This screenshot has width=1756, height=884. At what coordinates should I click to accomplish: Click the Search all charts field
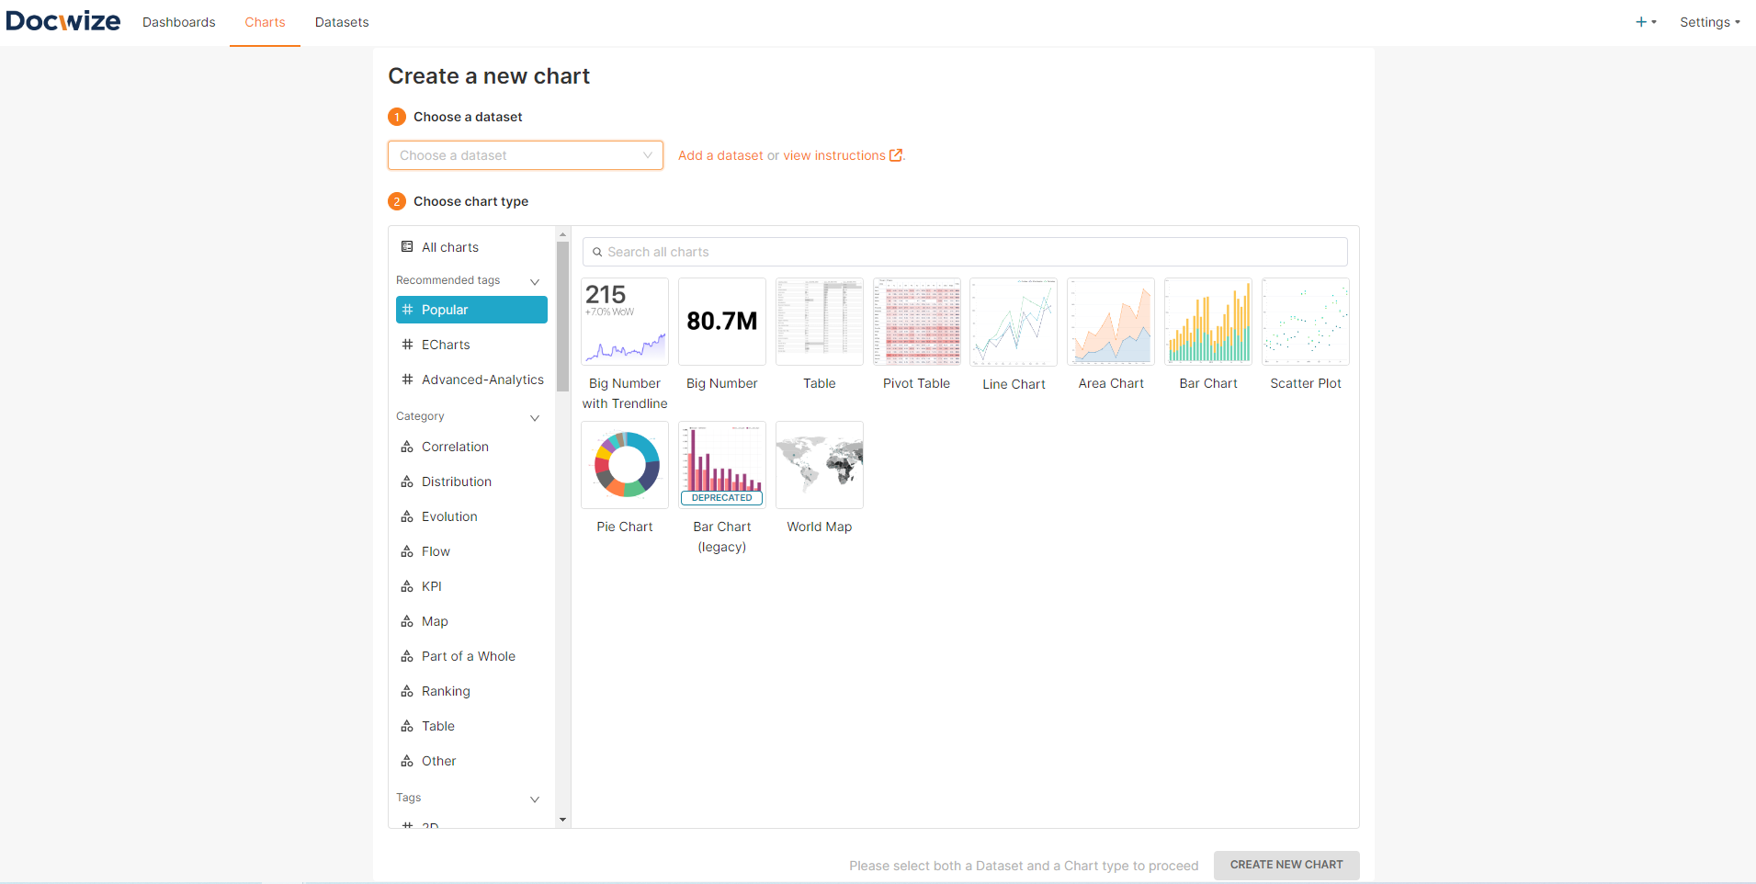965,252
